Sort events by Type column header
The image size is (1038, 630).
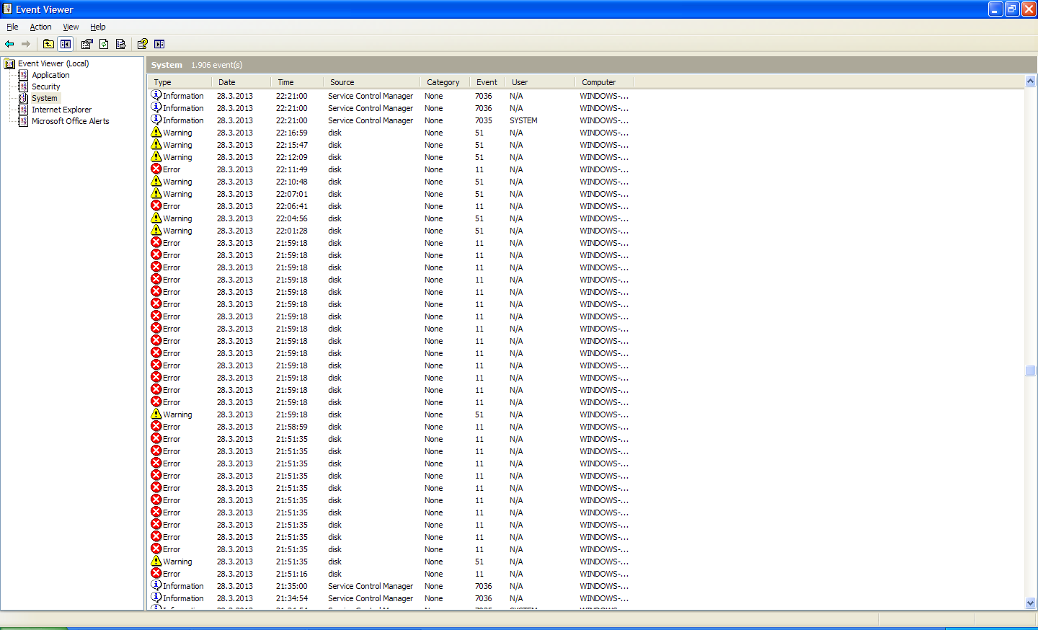[x=179, y=82]
